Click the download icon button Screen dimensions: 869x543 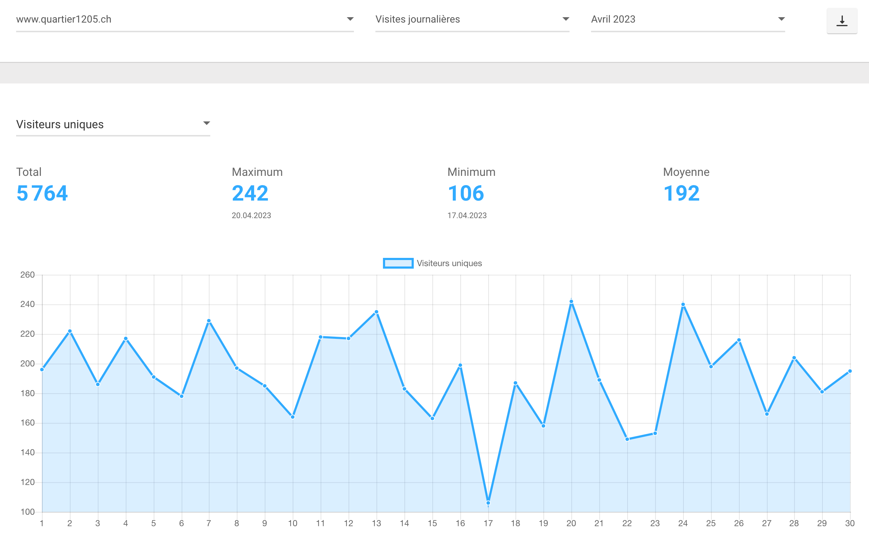point(842,21)
